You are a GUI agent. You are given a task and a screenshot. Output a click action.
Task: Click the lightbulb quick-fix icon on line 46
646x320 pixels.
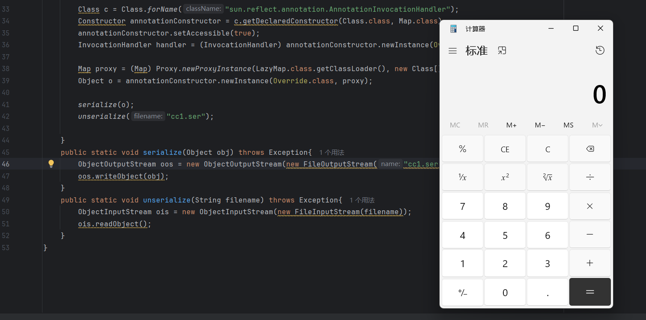tap(51, 164)
